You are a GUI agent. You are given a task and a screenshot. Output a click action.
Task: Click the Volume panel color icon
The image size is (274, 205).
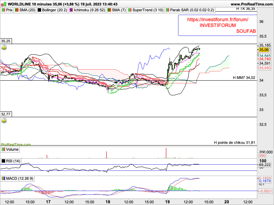[3, 150]
